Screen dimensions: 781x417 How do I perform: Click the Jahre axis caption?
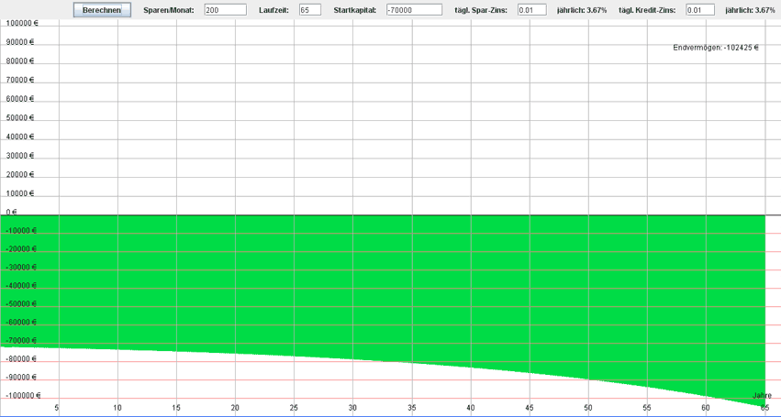pyautogui.click(x=762, y=396)
